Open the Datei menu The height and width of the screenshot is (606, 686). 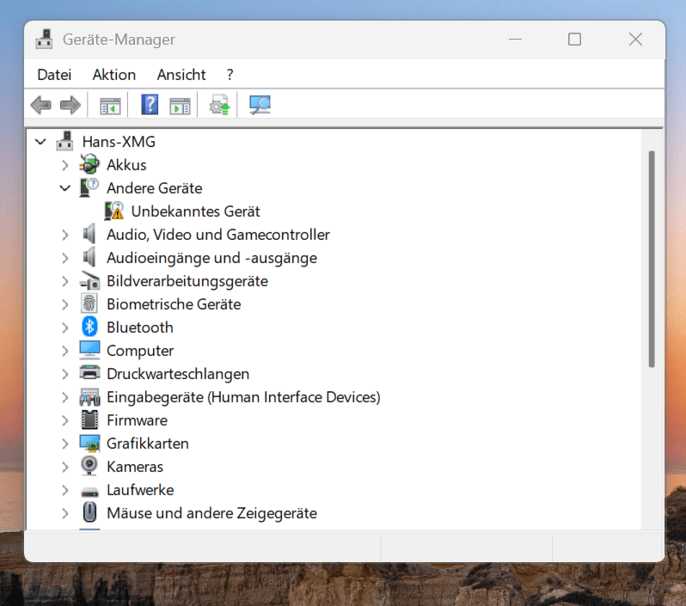pyautogui.click(x=54, y=75)
